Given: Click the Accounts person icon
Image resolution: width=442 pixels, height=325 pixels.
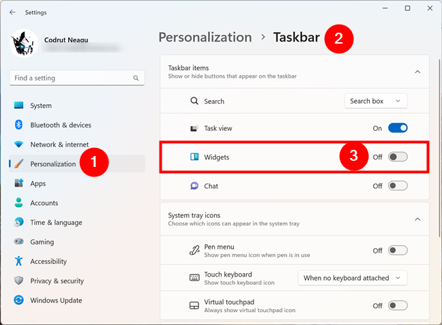Looking at the screenshot, I should coord(19,202).
